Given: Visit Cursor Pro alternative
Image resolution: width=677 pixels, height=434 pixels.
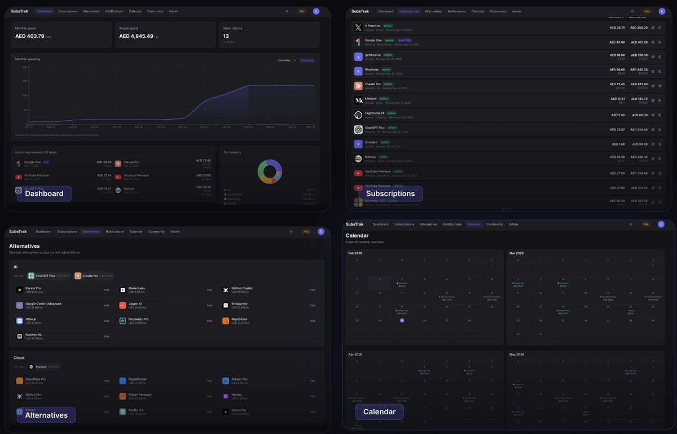Looking at the screenshot, I should (106, 290).
